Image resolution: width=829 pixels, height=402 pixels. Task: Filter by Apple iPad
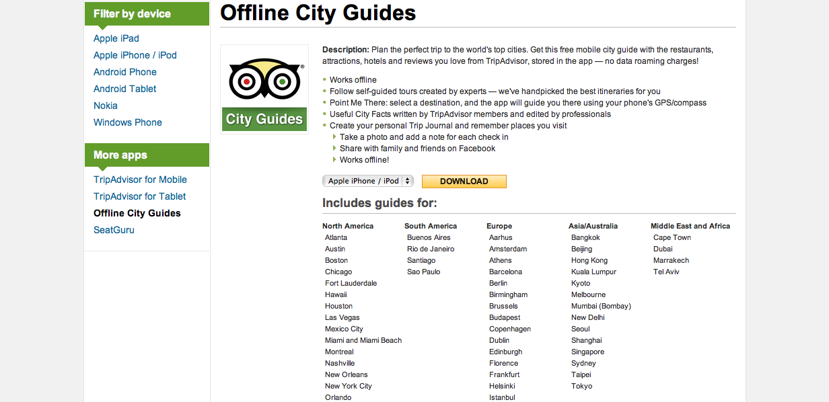click(x=116, y=38)
